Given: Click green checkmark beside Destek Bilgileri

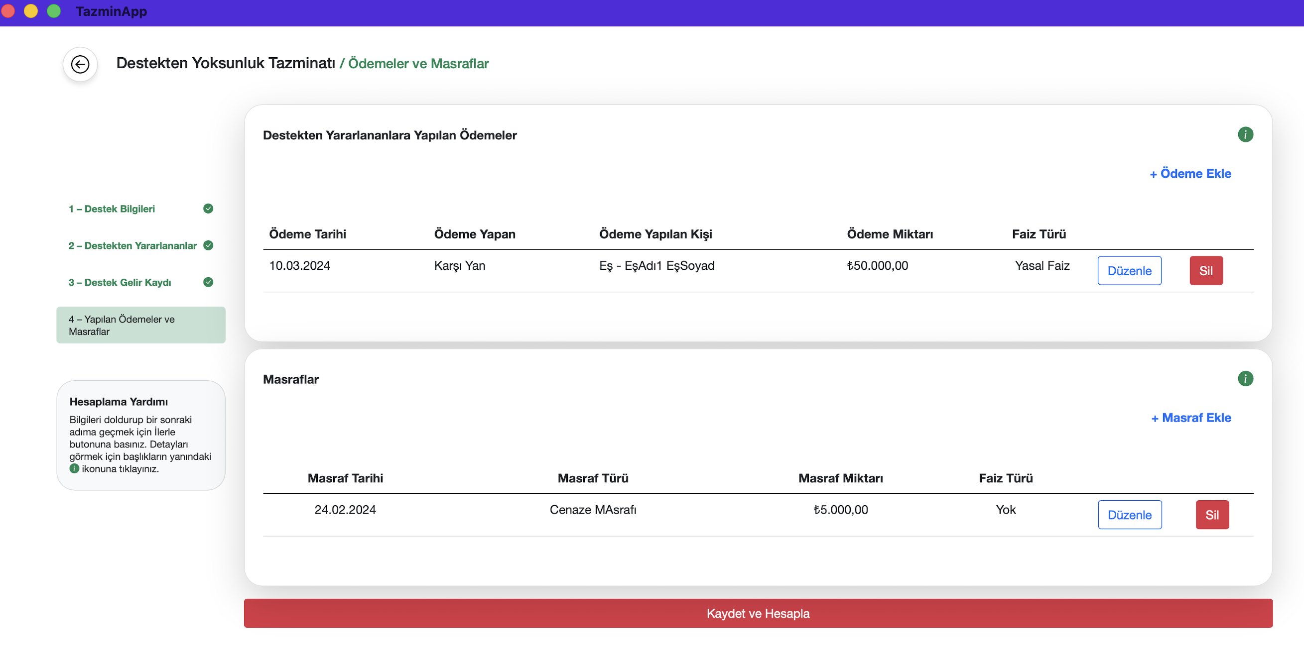Looking at the screenshot, I should click(x=208, y=209).
